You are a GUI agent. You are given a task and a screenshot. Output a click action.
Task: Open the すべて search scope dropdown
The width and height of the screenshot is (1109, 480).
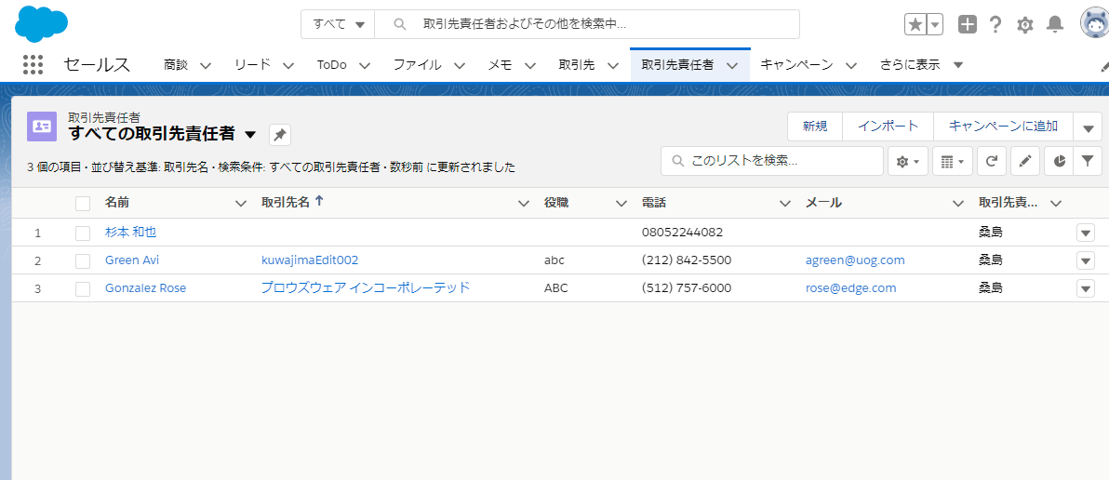[x=338, y=24]
